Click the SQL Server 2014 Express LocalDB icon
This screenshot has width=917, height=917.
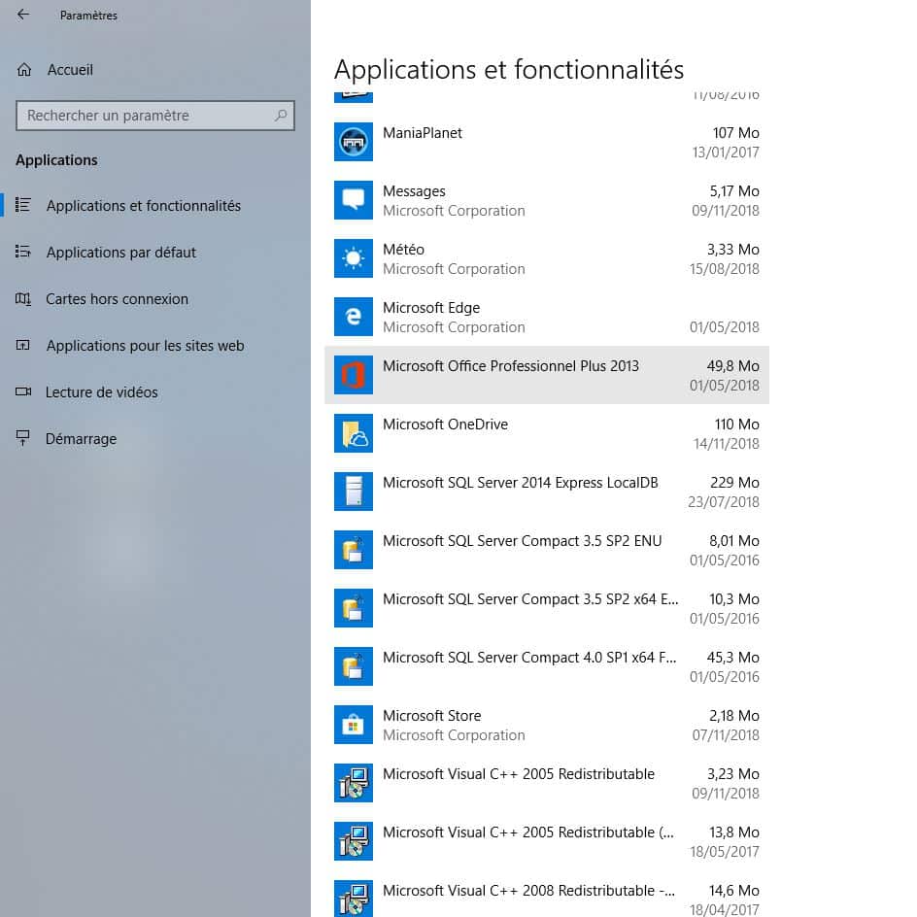coord(353,492)
